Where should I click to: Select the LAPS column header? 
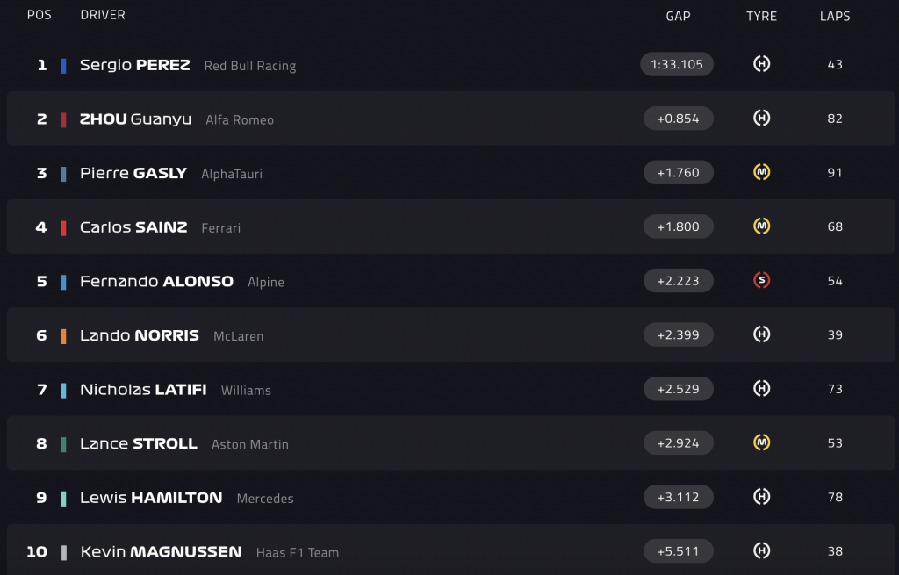pyautogui.click(x=835, y=16)
